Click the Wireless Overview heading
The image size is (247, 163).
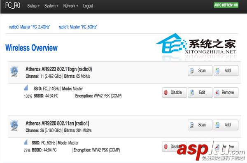32,48
